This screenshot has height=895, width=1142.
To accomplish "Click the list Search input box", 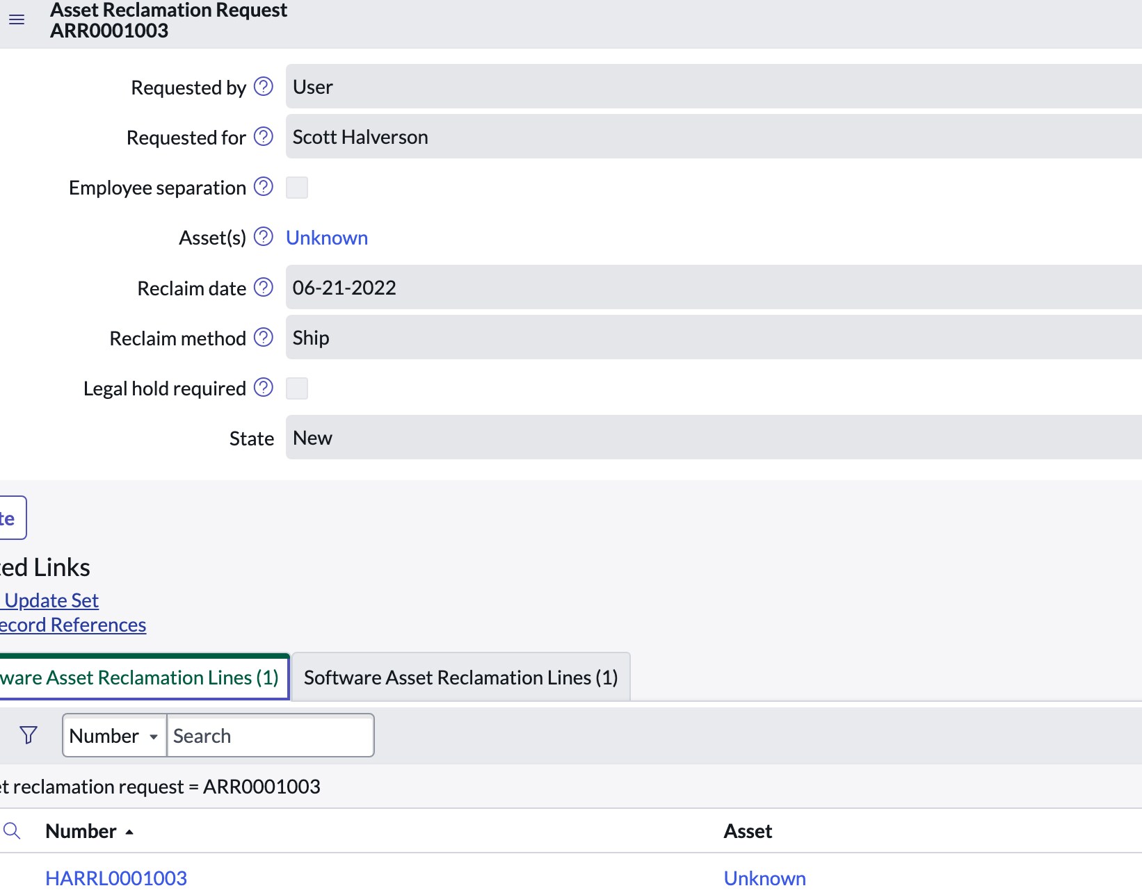I will [x=270, y=736].
